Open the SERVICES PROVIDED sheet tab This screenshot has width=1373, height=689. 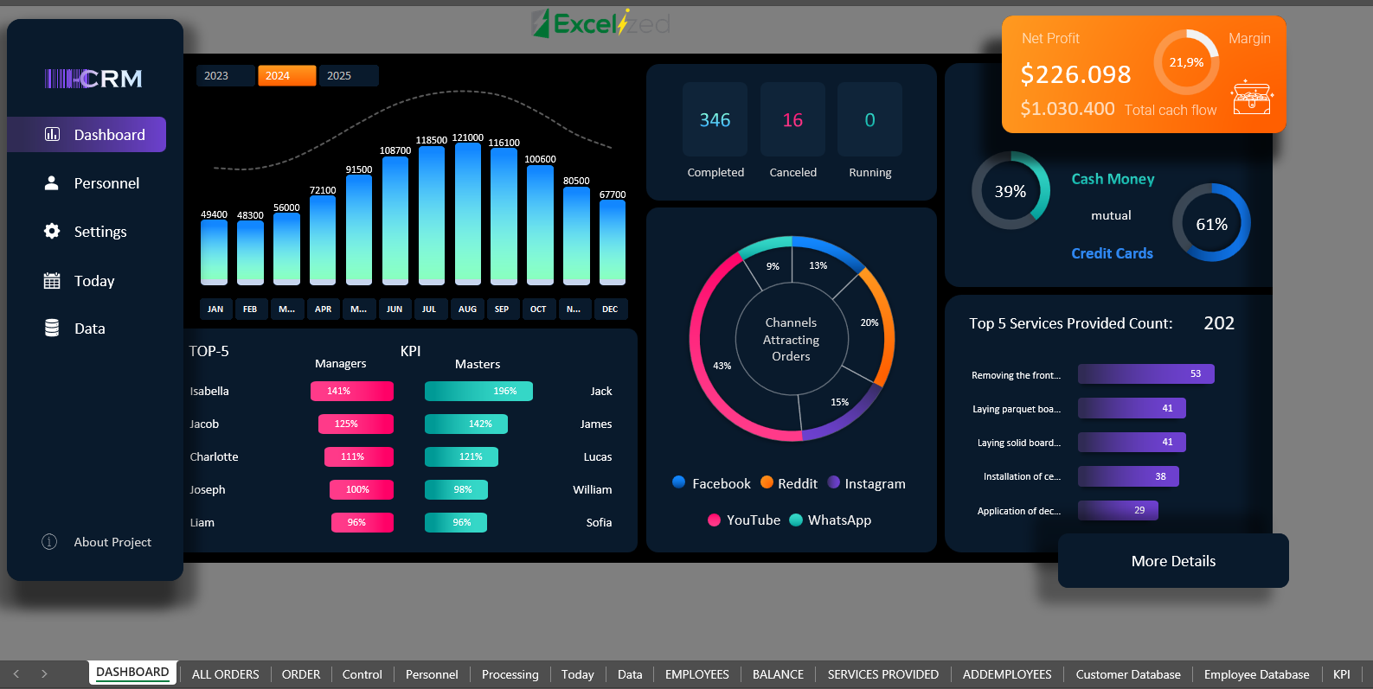coord(882,674)
